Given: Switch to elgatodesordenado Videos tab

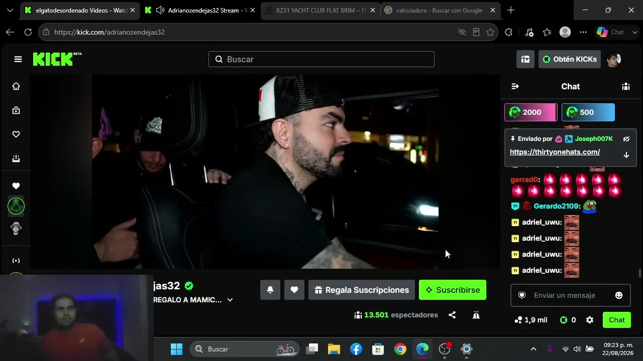Looking at the screenshot, I should (80, 10).
